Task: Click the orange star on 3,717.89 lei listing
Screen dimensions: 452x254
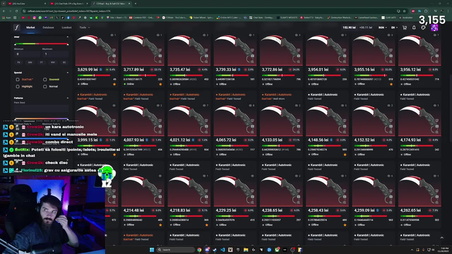Action: [x=160, y=84]
